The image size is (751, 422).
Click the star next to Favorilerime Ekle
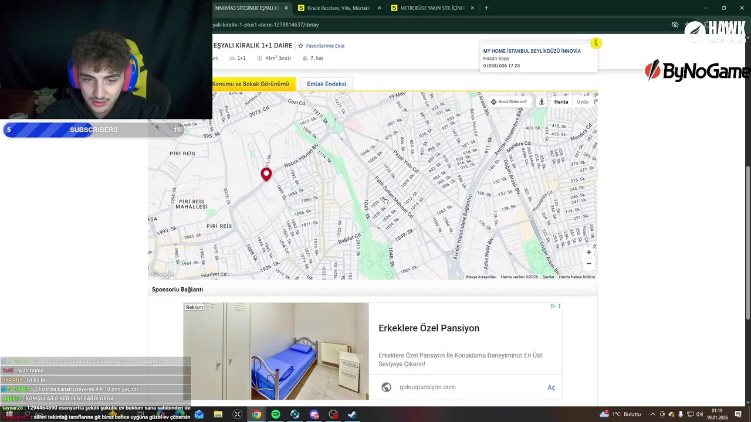[x=301, y=46]
